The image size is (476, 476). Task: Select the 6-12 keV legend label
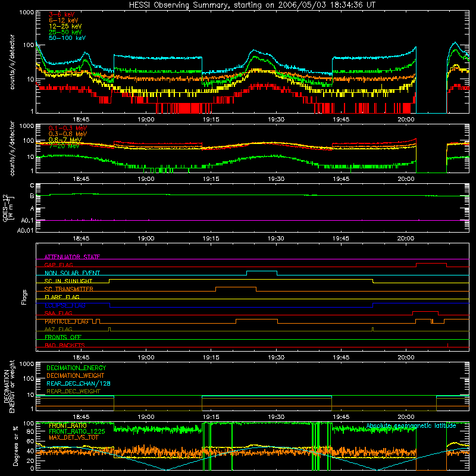click(64, 20)
